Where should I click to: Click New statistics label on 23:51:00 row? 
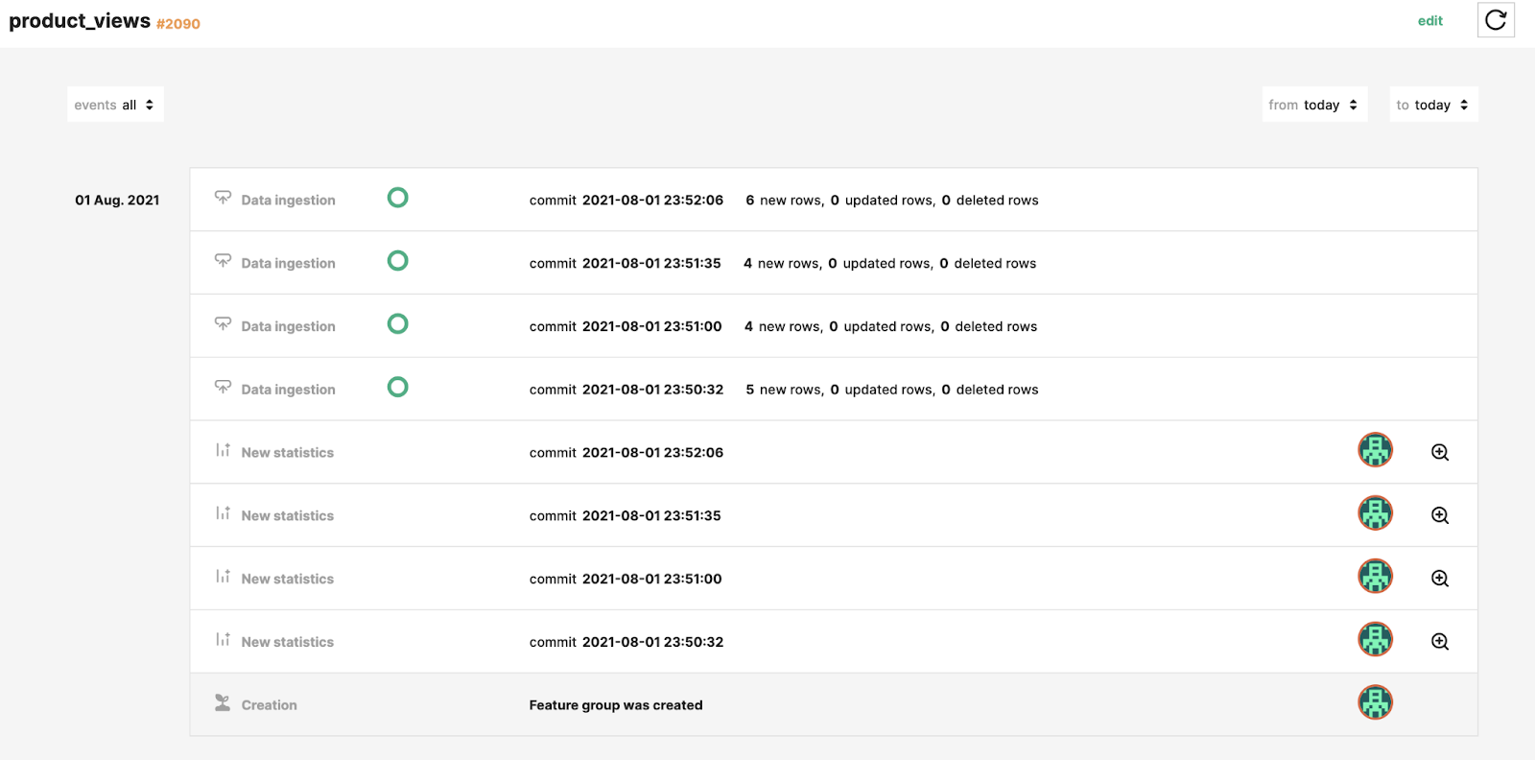(288, 580)
